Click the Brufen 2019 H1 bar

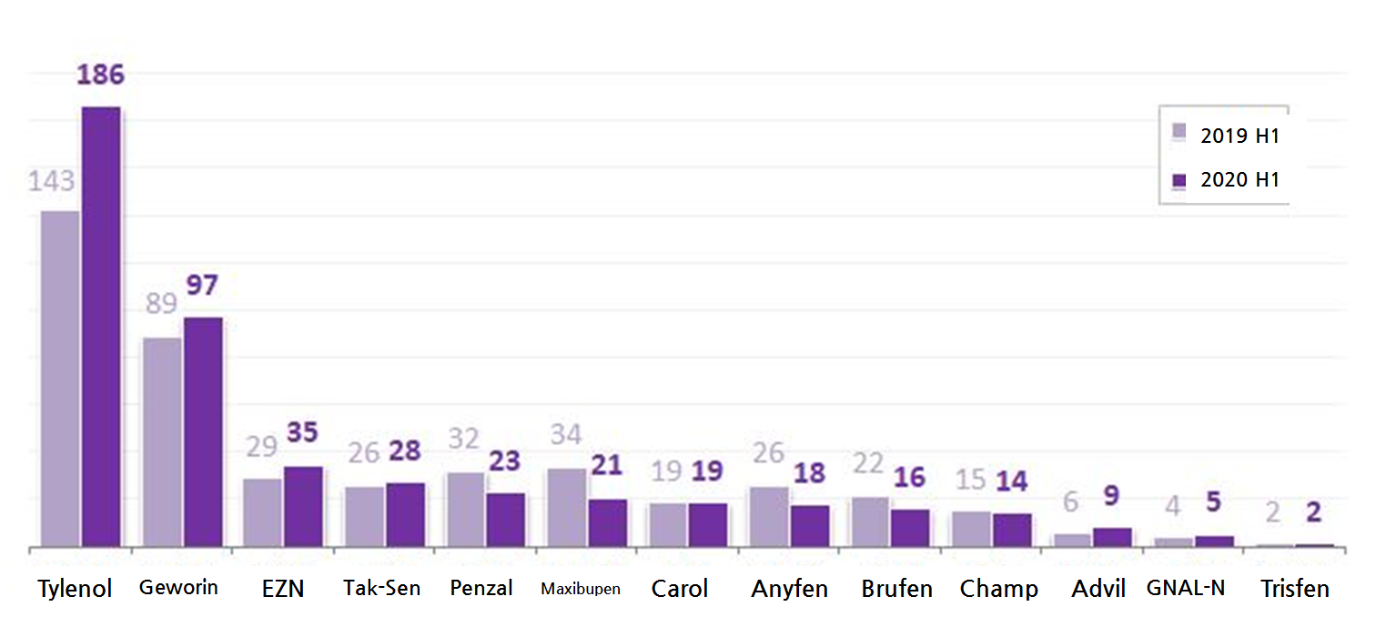pyautogui.click(x=872, y=522)
